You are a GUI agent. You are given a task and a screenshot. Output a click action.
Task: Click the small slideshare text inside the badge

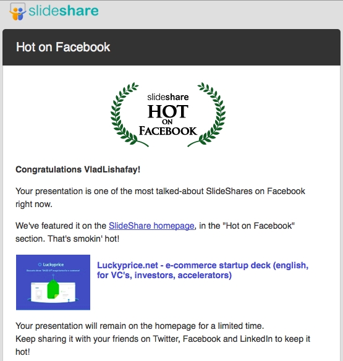tap(168, 97)
